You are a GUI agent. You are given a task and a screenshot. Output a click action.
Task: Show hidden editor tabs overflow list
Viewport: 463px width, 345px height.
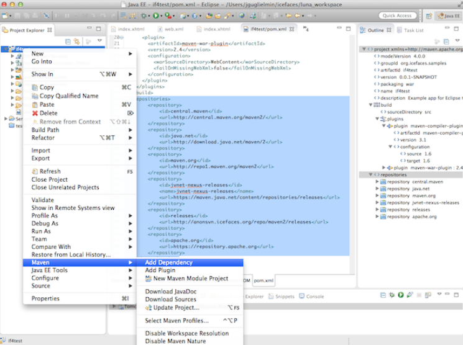[306, 29]
